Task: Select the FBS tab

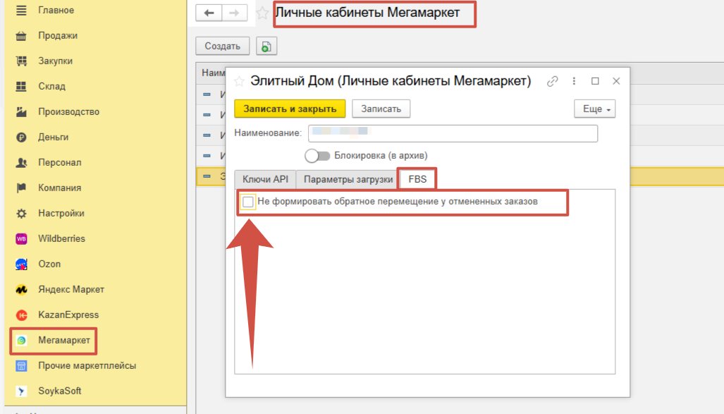Action: [x=417, y=179]
